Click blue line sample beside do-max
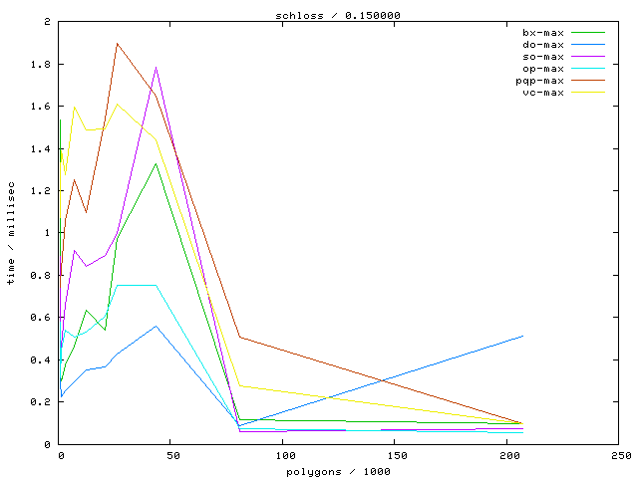The height and width of the screenshot is (478, 638). point(587,45)
